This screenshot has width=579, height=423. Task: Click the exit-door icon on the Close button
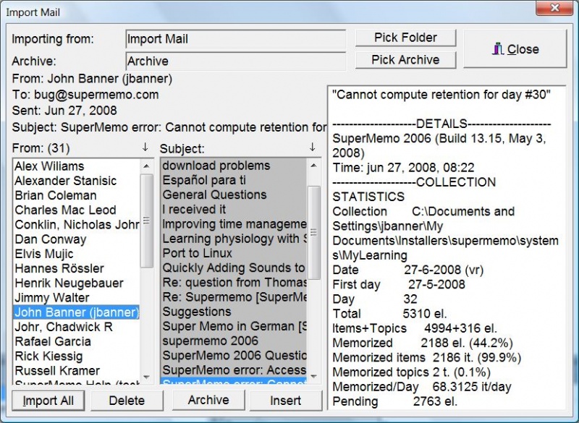(497, 49)
